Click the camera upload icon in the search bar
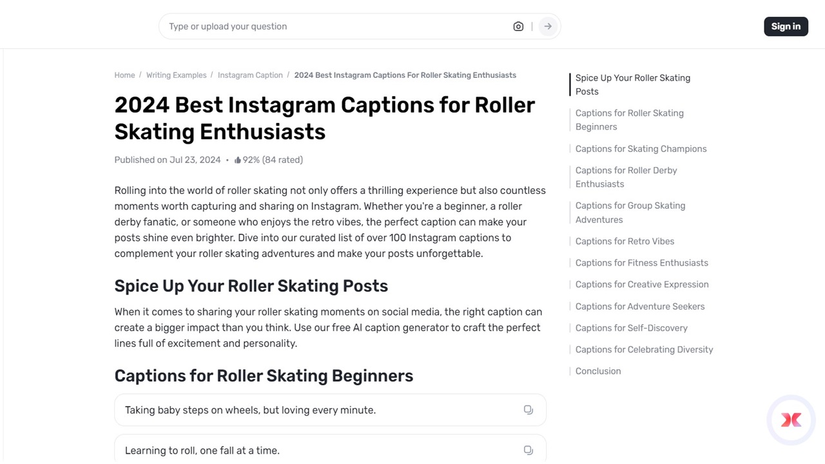This screenshot has width=825, height=464. pyautogui.click(x=518, y=26)
